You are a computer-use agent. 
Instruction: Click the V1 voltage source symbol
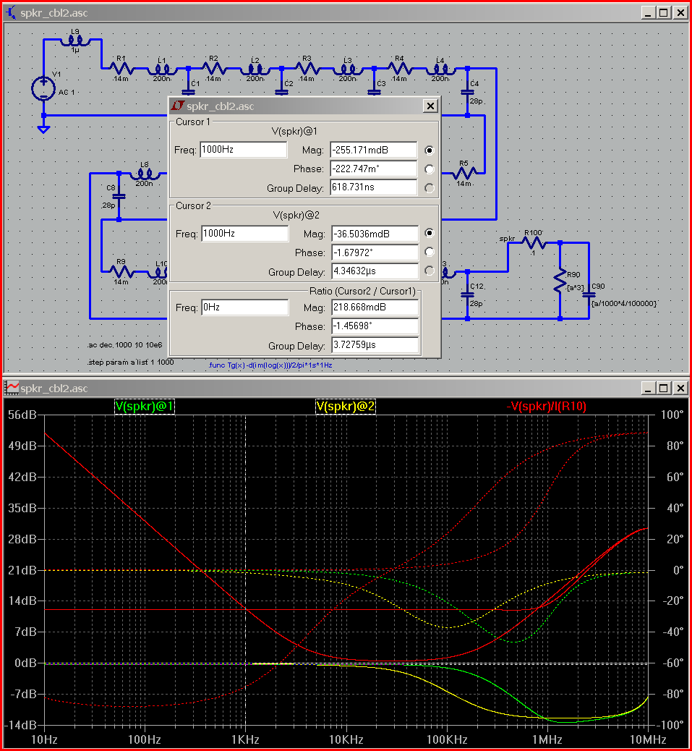pos(43,88)
